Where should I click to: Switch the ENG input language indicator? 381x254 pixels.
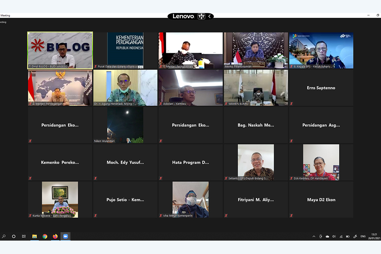363,236
